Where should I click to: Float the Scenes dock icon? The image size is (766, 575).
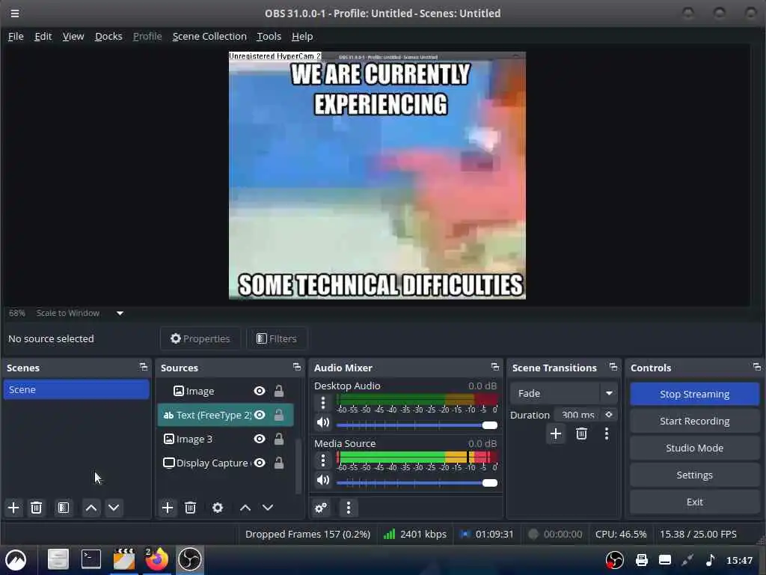click(x=143, y=367)
